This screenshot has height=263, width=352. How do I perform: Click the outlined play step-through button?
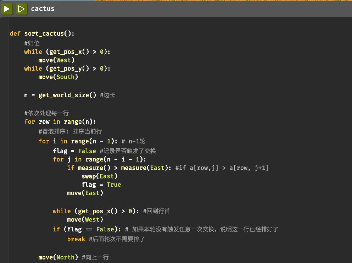tap(21, 9)
